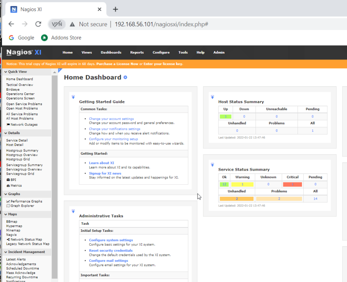
Task: Click the Network Outages flag icon
Action: 8,125
